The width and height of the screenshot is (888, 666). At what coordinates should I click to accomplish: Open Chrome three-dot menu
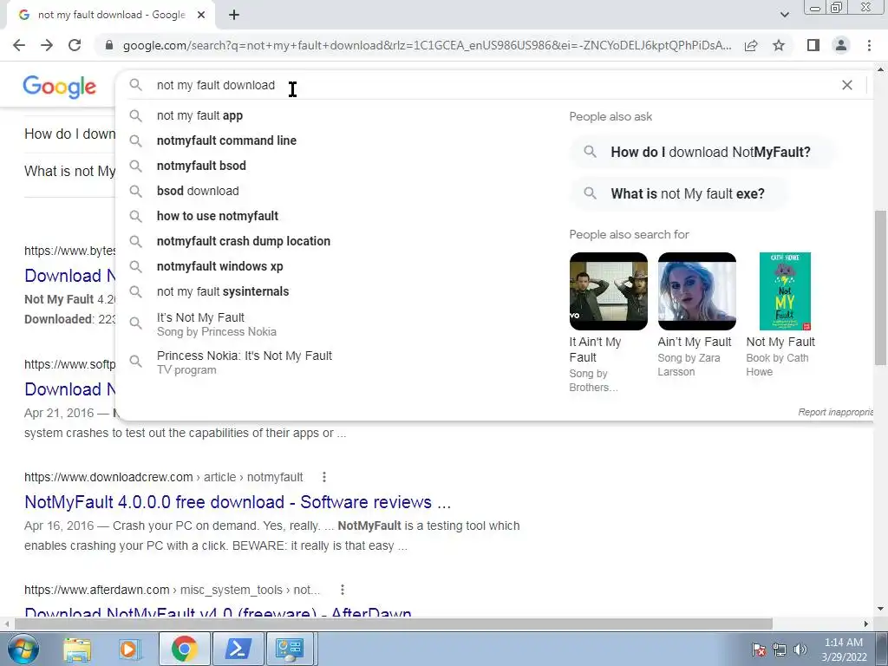869,45
